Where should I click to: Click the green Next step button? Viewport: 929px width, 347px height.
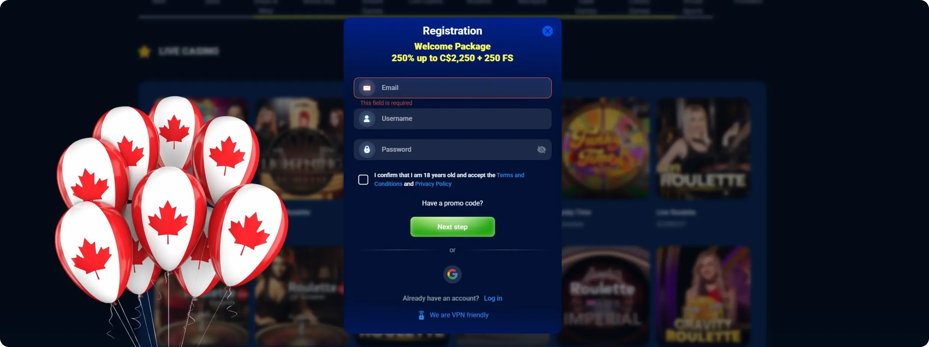[452, 227]
